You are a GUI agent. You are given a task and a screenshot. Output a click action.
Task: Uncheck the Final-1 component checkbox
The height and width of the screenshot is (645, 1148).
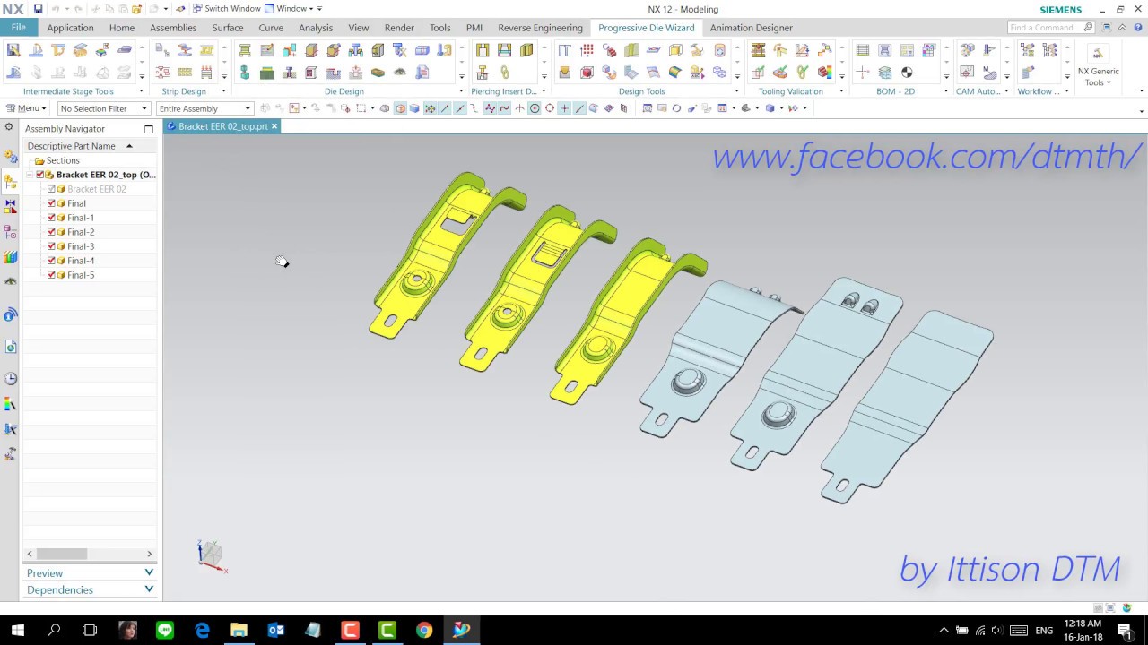(51, 218)
